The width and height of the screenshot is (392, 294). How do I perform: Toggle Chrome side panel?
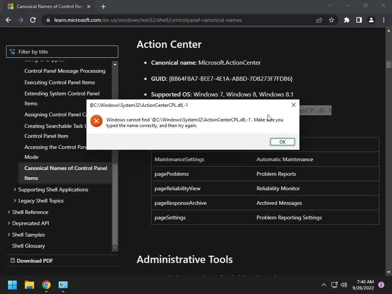point(359,20)
